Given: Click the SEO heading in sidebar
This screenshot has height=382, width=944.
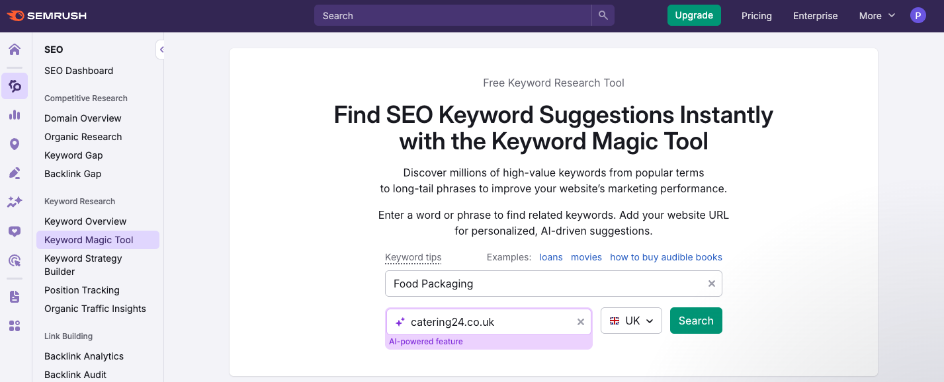Looking at the screenshot, I should [54, 50].
